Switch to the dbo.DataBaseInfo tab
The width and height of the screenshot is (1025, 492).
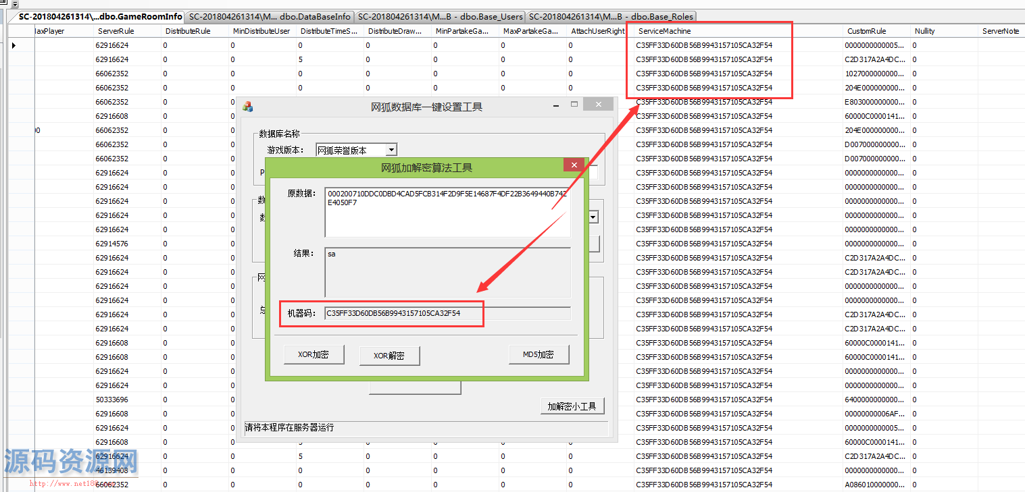[x=270, y=16]
